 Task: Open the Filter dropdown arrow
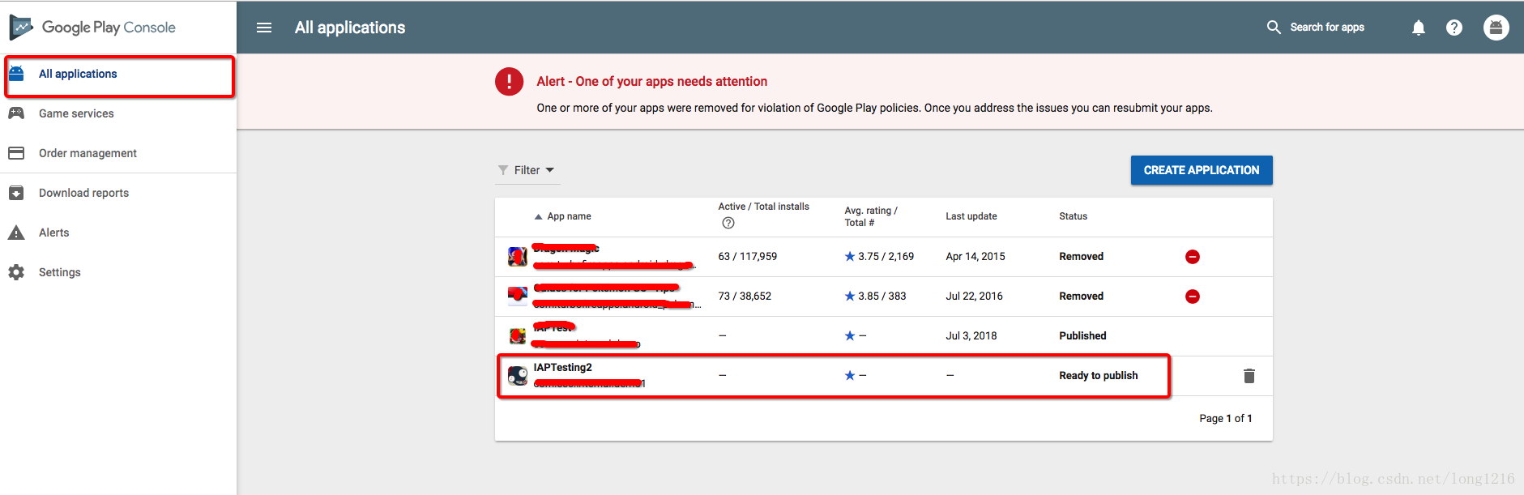point(550,170)
